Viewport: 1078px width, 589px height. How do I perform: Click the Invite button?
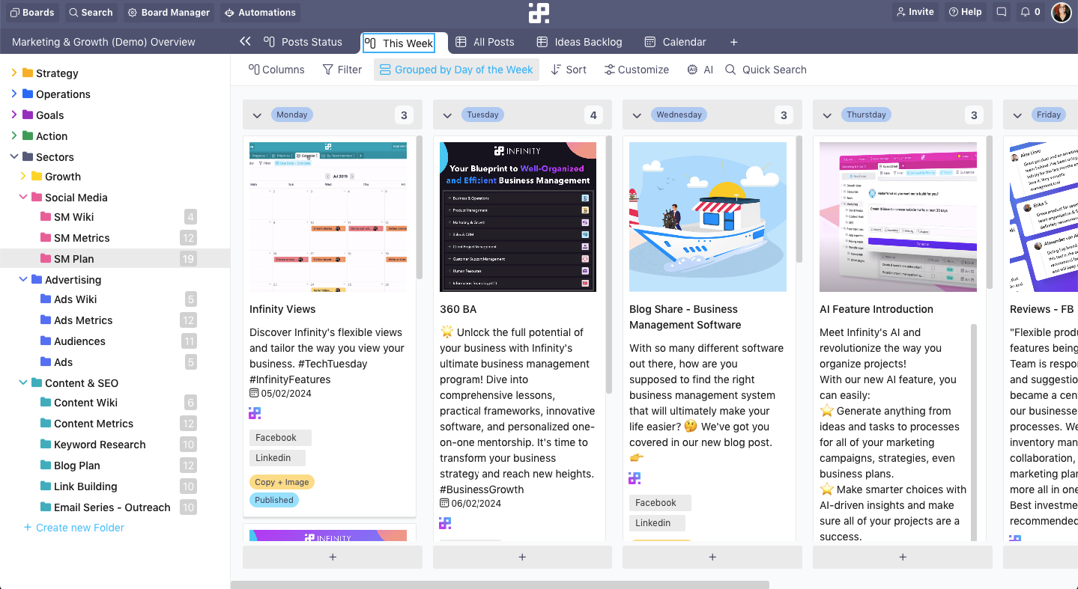[x=915, y=11]
